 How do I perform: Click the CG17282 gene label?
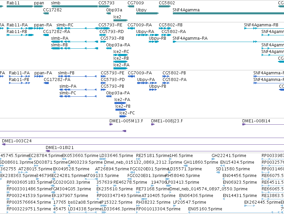tap(52, 10)
